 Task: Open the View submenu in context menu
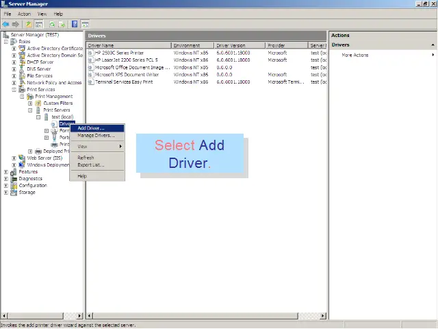[97, 147]
